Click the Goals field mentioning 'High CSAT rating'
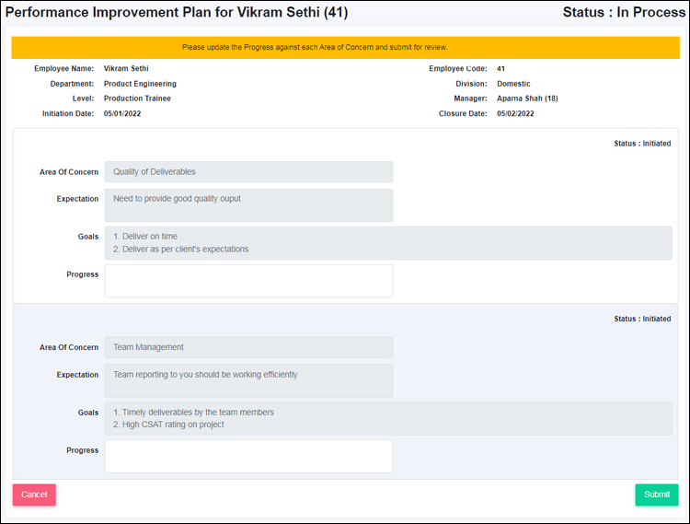This screenshot has width=690, height=524. [387, 418]
